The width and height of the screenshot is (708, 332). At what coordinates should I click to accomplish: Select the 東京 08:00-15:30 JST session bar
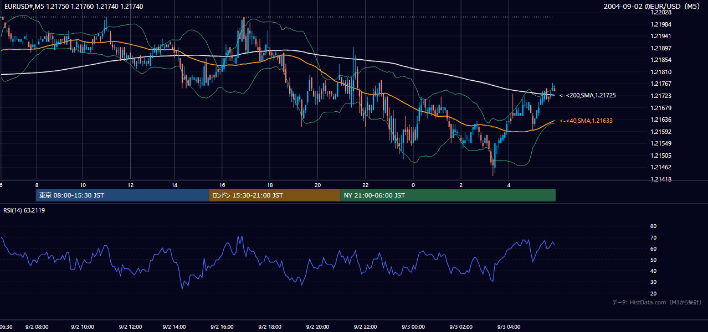pyautogui.click(x=122, y=195)
